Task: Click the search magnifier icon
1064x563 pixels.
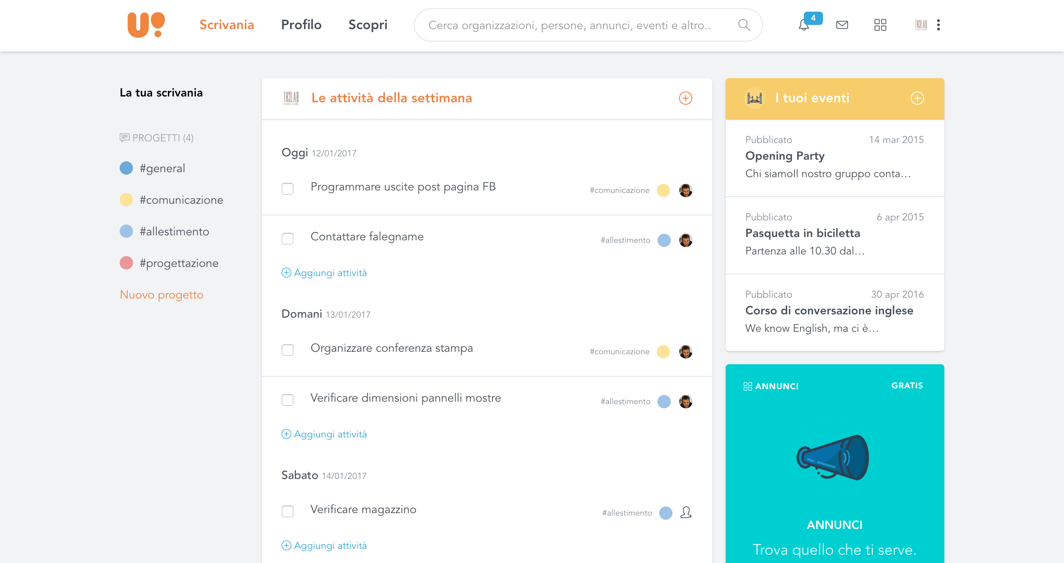Action: coord(744,25)
